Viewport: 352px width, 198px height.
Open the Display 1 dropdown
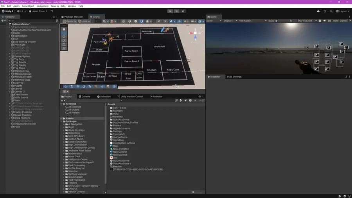230,21
